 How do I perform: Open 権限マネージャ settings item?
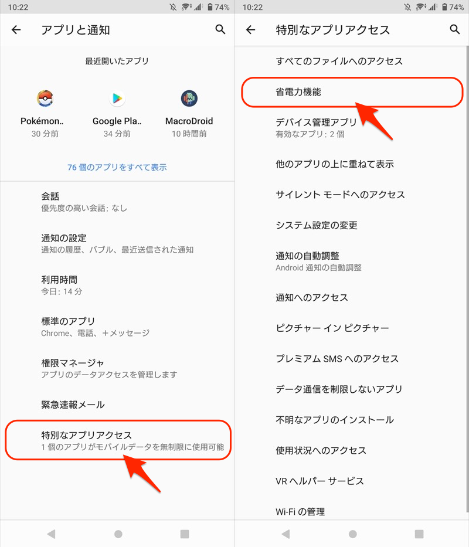(117, 368)
